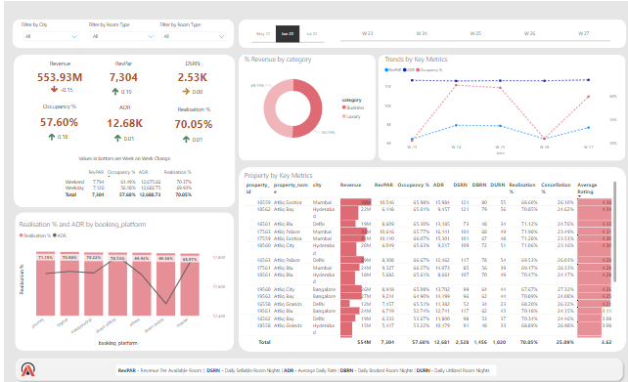Click the 2.53K DSRN value card
The image size is (628, 382).
pos(193,77)
